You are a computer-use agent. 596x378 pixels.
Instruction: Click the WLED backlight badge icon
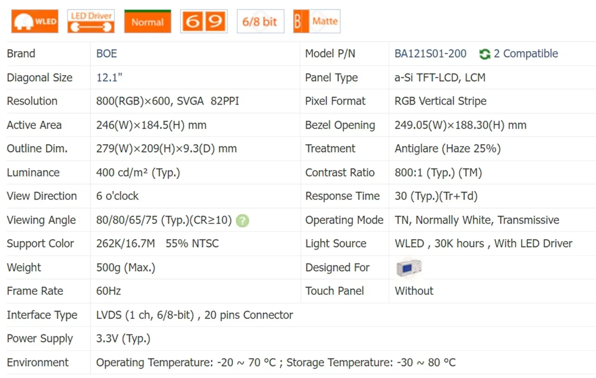tap(35, 21)
